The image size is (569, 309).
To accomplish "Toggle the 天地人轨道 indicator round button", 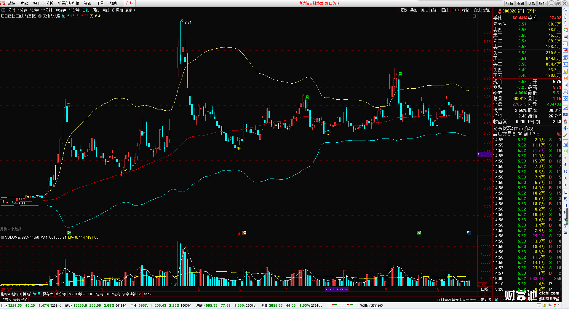I will click(40, 16).
